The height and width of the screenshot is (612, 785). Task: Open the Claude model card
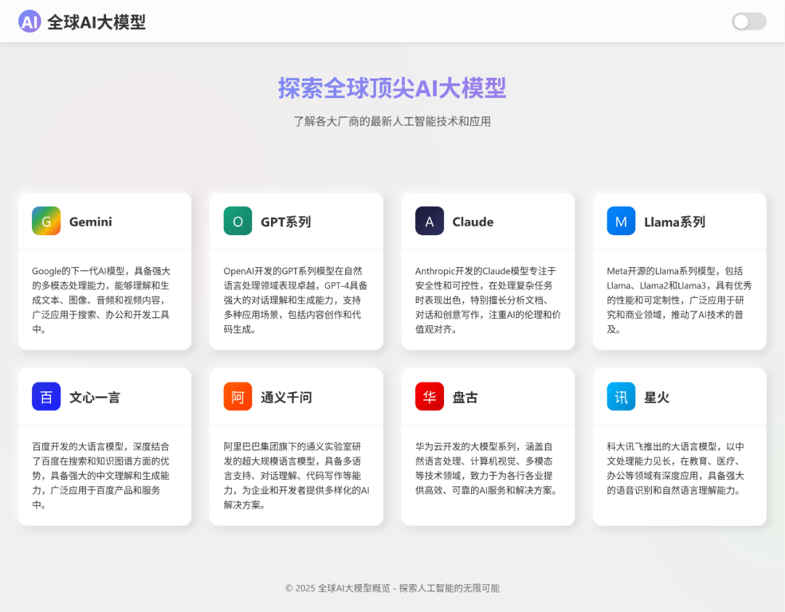pos(488,272)
